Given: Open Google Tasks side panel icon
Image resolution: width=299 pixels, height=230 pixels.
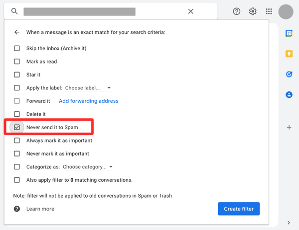Looking at the screenshot, I should pyautogui.click(x=289, y=74).
